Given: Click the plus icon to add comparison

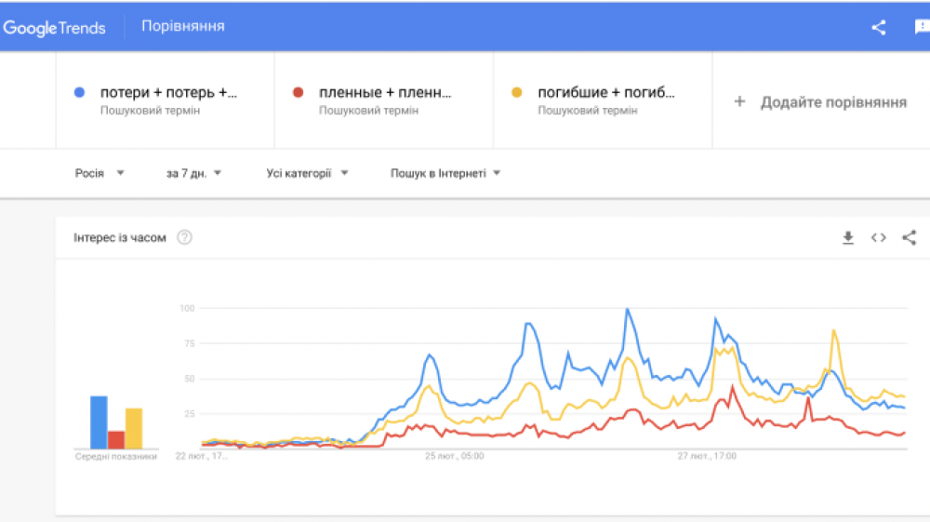Looking at the screenshot, I should (x=739, y=102).
